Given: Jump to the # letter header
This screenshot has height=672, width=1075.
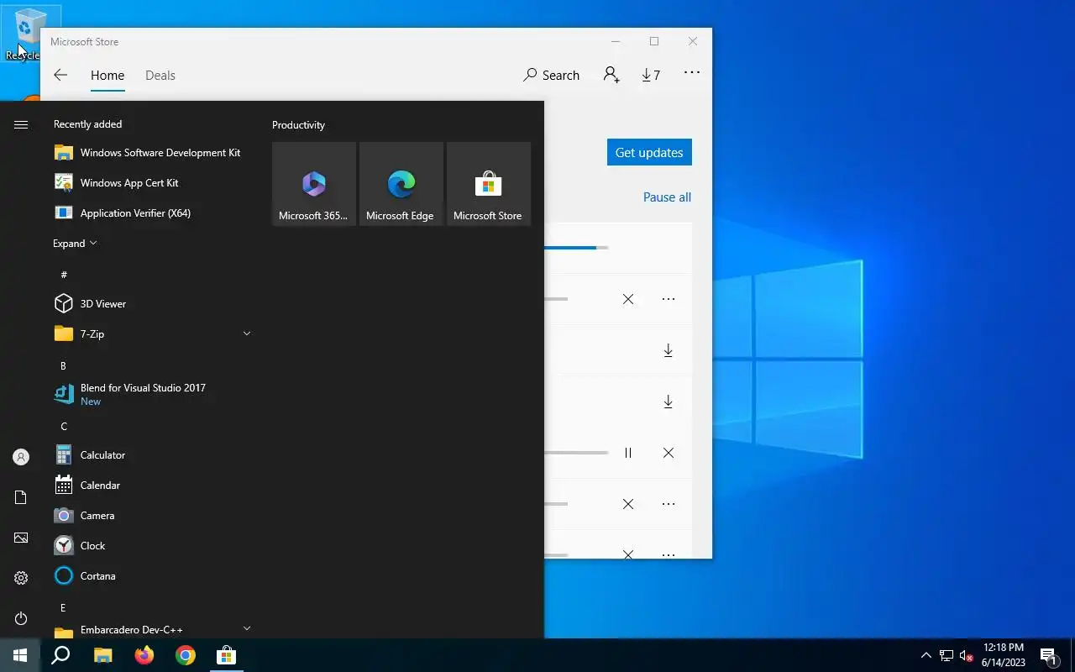Looking at the screenshot, I should (64, 275).
